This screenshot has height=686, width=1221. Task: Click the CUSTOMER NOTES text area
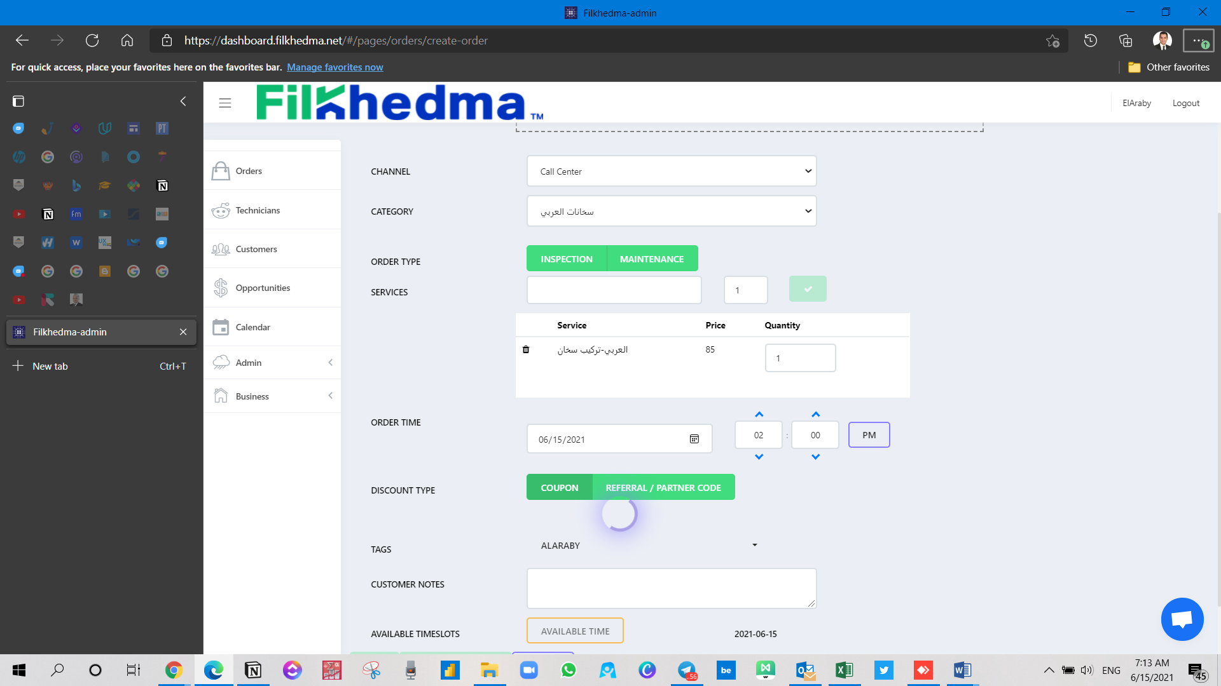coord(671,588)
